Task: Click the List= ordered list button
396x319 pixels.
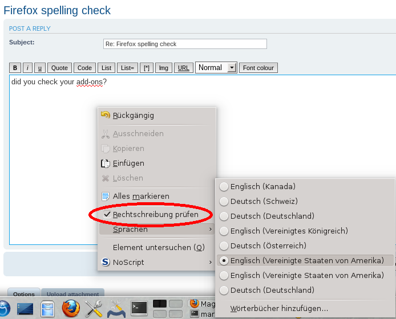Action: click(x=128, y=68)
